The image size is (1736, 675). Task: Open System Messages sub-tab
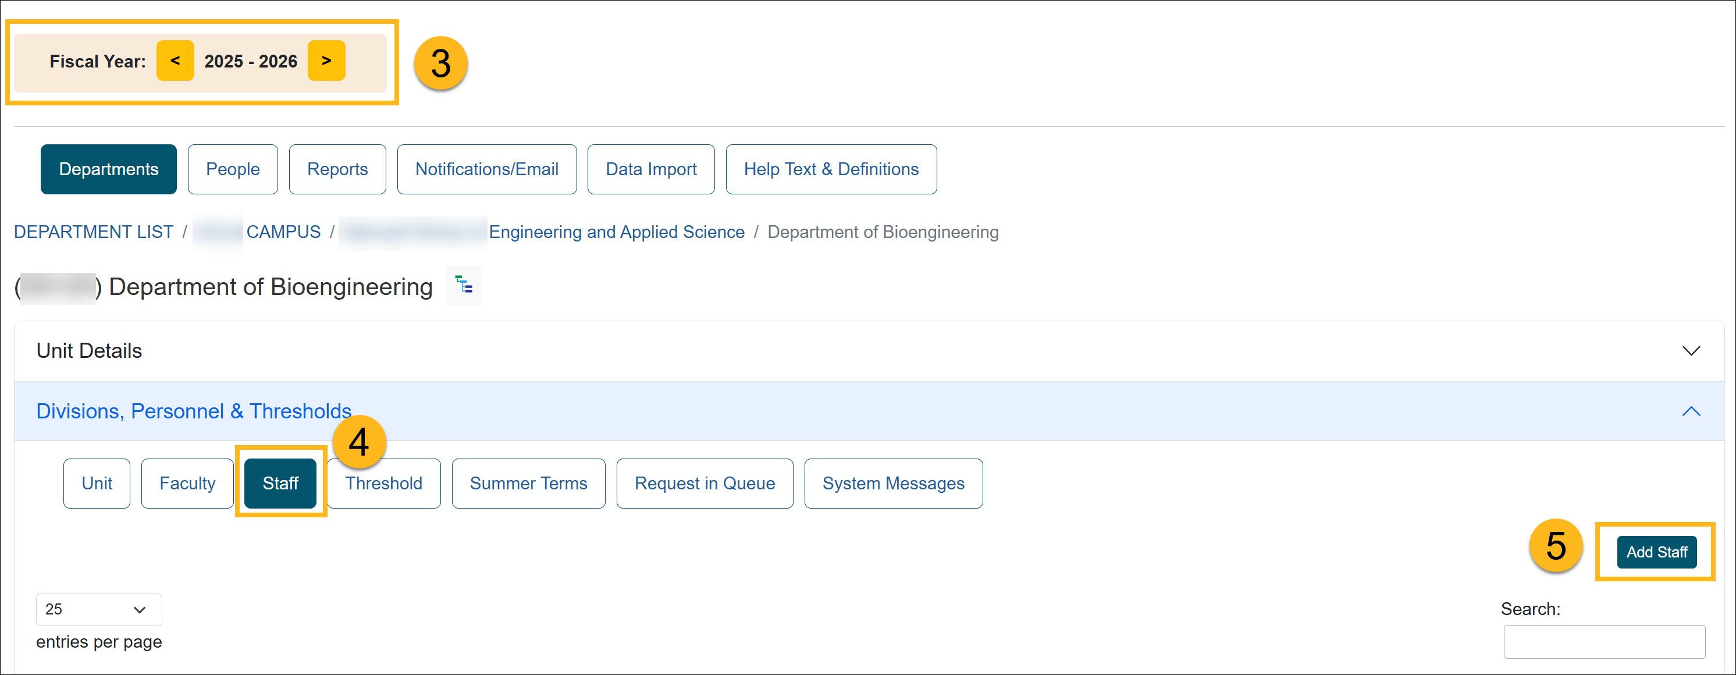tap(893, 484)
